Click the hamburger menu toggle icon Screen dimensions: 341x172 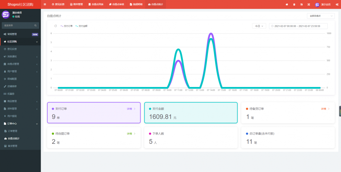click(x=45, y=4)
